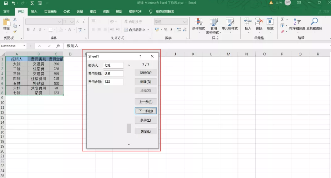
Task: Click 上一条(P) previous record button
Action: pyautogui.click(x=146, y=102)
